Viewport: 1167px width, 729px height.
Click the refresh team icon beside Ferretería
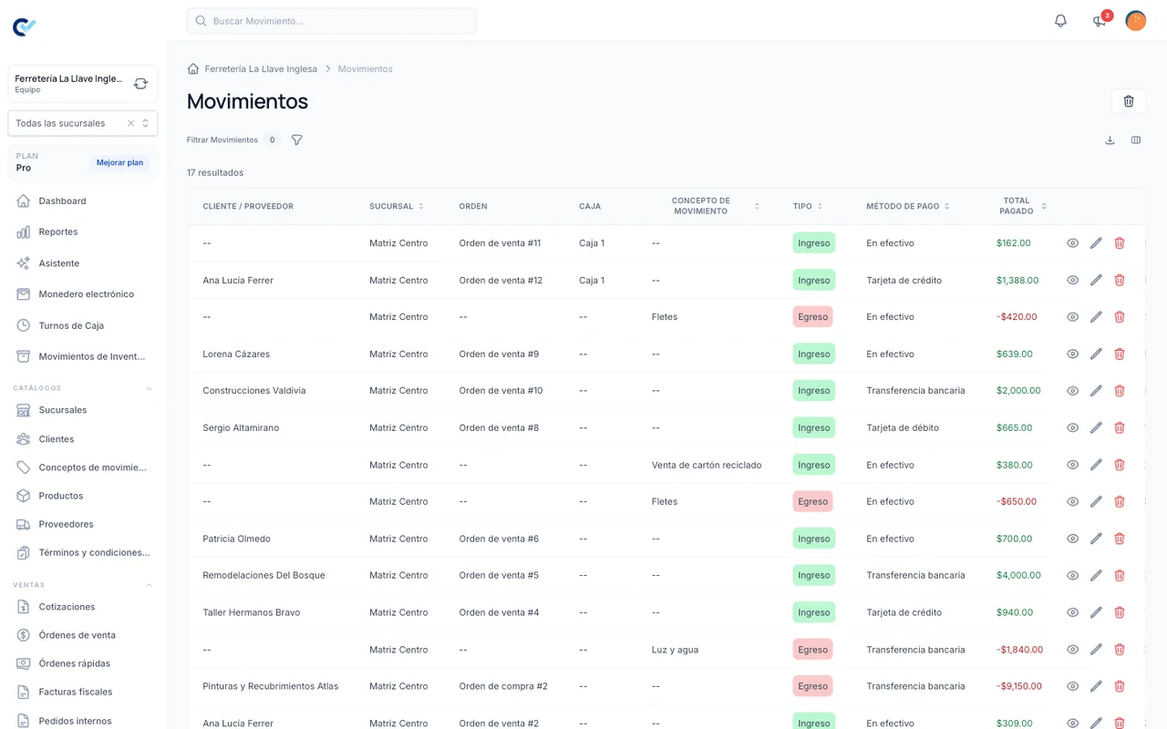140,84
